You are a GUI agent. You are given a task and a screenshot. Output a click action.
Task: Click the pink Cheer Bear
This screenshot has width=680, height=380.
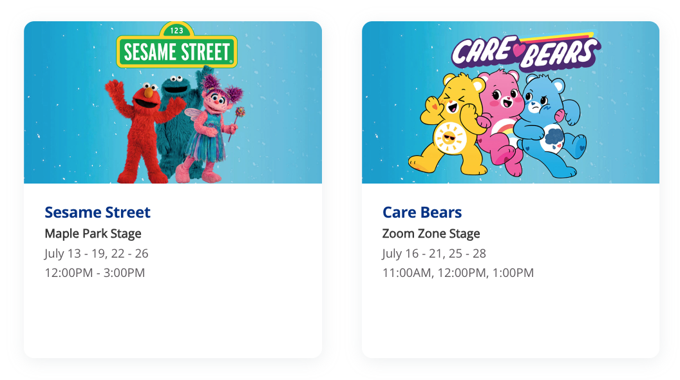pyautogui.click(x=504, y=119)
